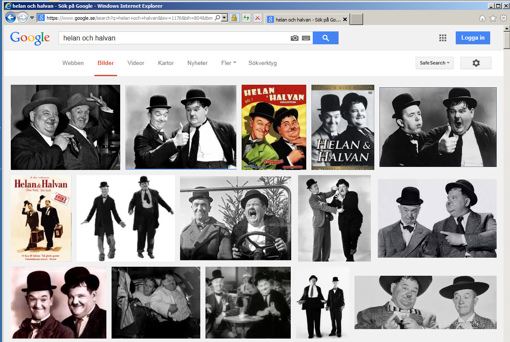
Task: Switch to the Videor tab
Action: click(x=136, y=63)
